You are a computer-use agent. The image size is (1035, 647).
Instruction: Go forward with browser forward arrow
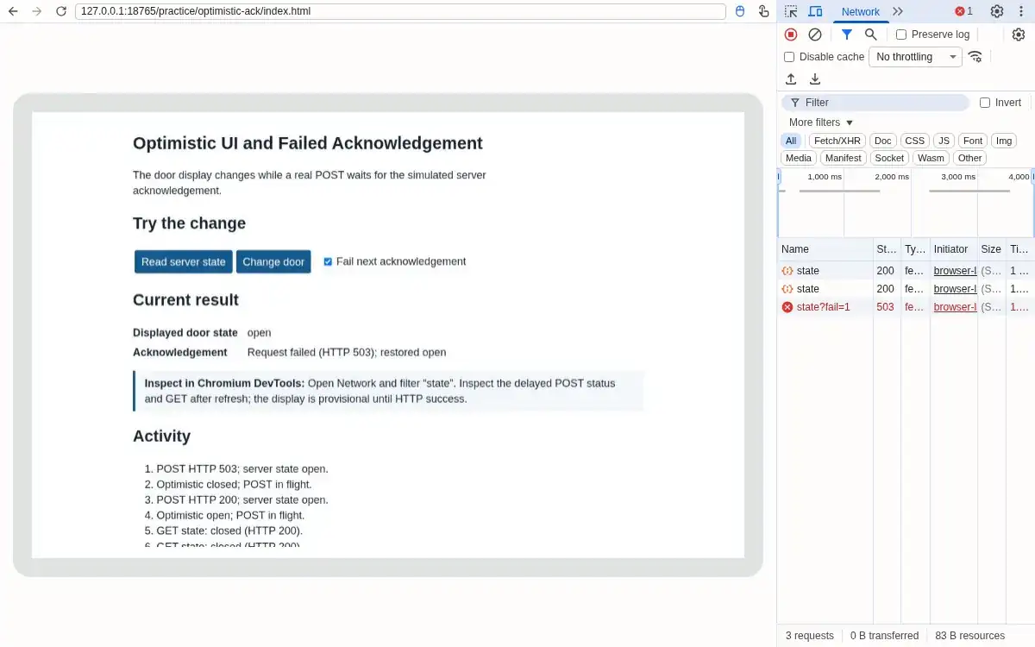tap(36, 11)
